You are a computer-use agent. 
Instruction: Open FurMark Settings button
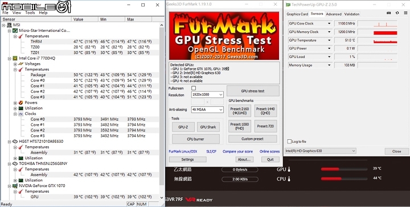[x=187, y=159]
